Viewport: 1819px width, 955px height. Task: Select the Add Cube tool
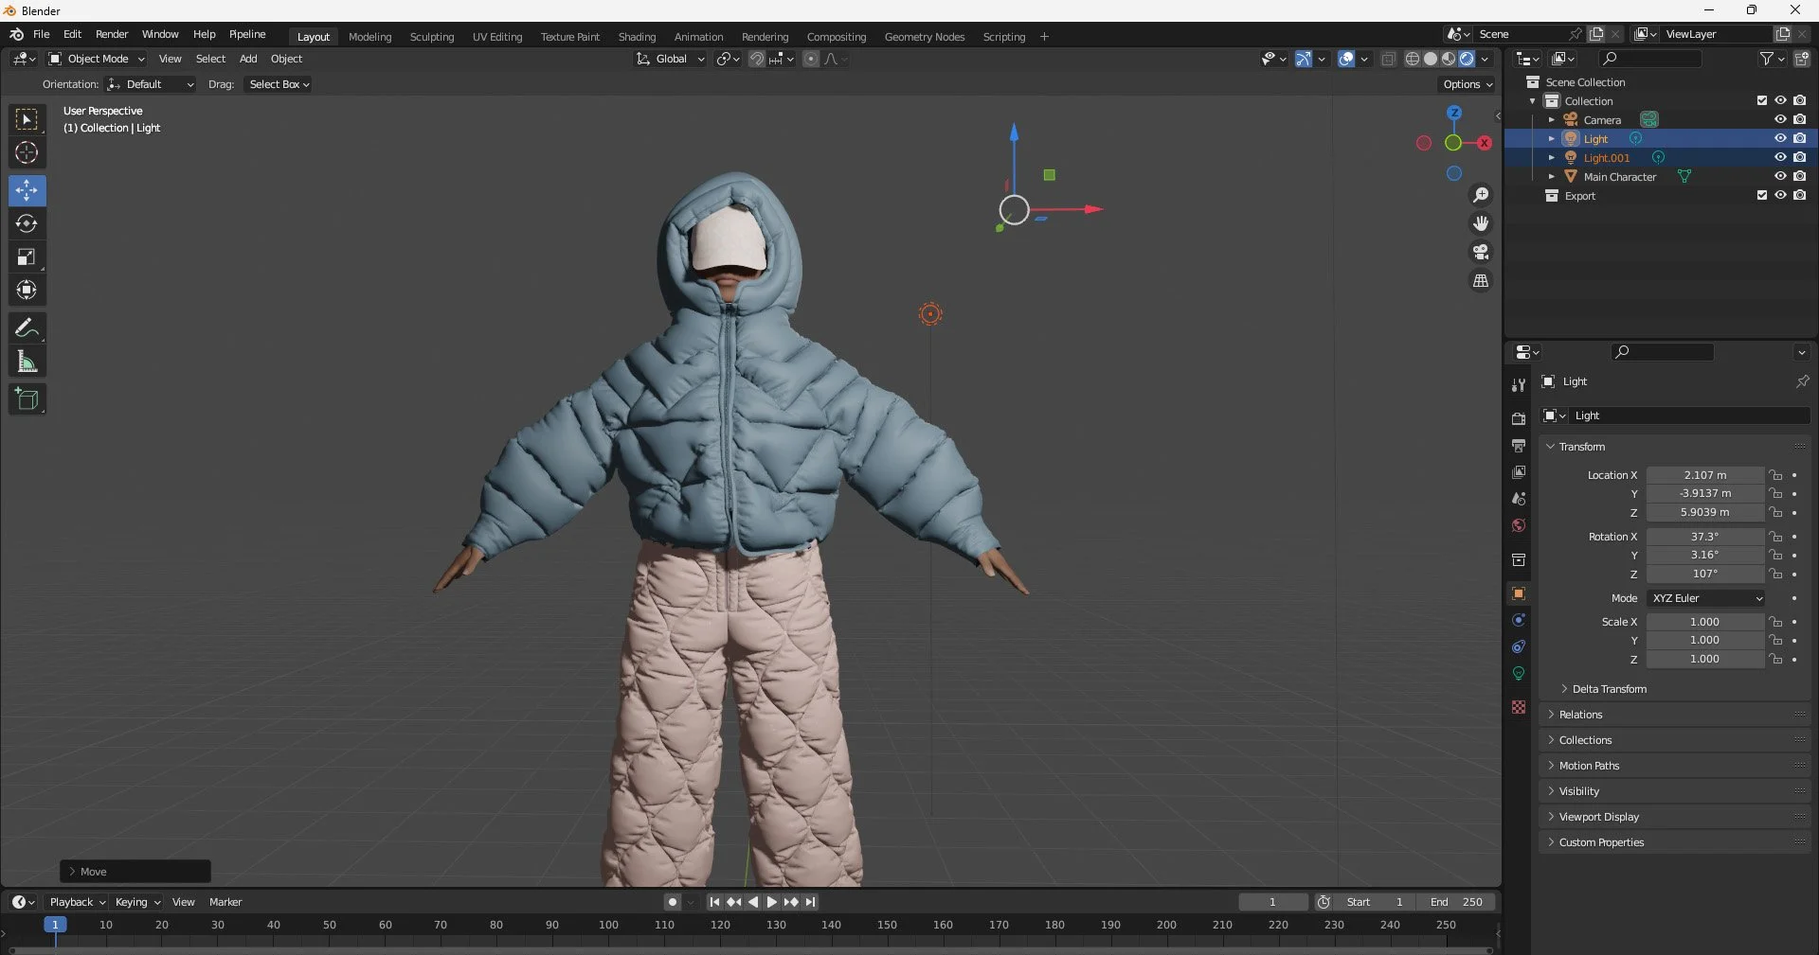[x=27, y=399]
